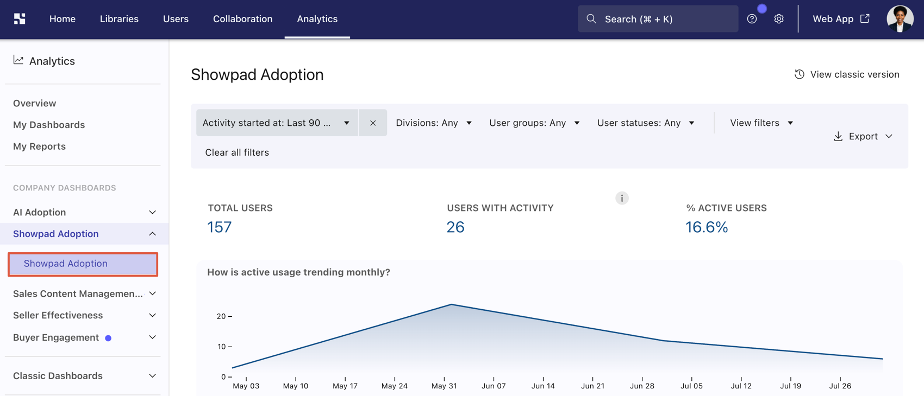
Task: Open the User groups filter dropdown
Action: [534, 123]
